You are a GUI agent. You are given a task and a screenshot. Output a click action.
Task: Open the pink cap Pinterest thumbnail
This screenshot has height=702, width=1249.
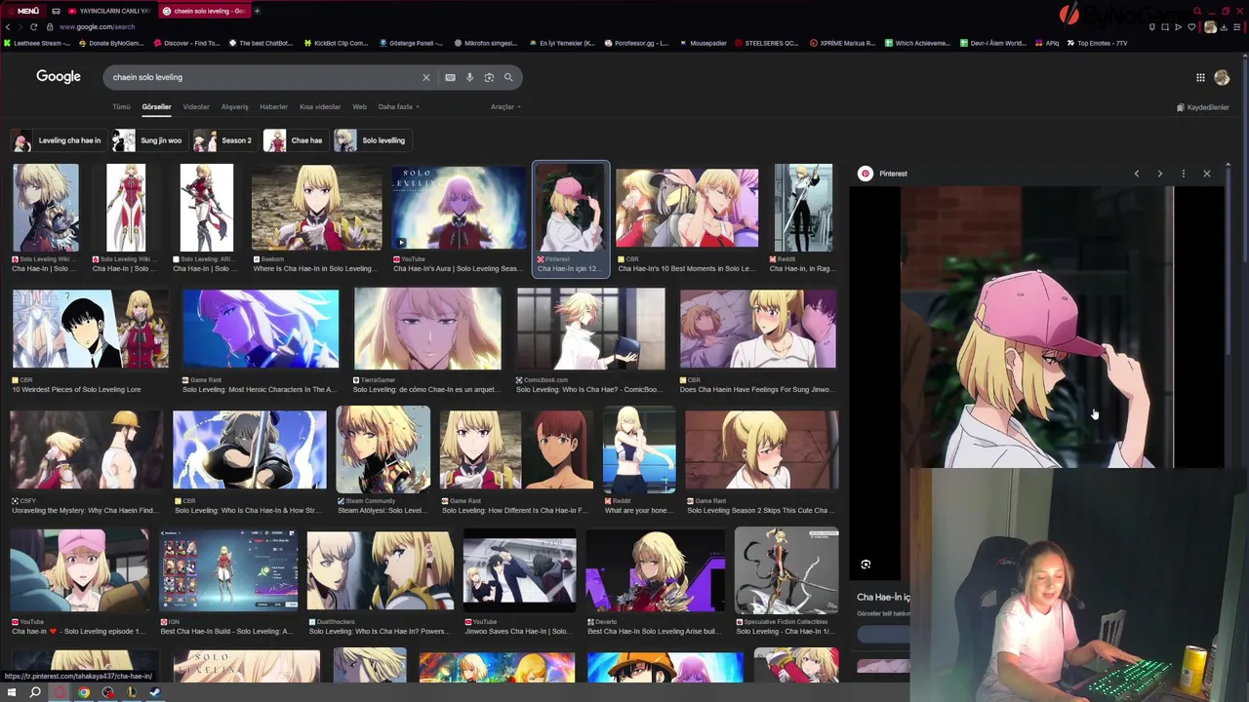pos(571,209)
